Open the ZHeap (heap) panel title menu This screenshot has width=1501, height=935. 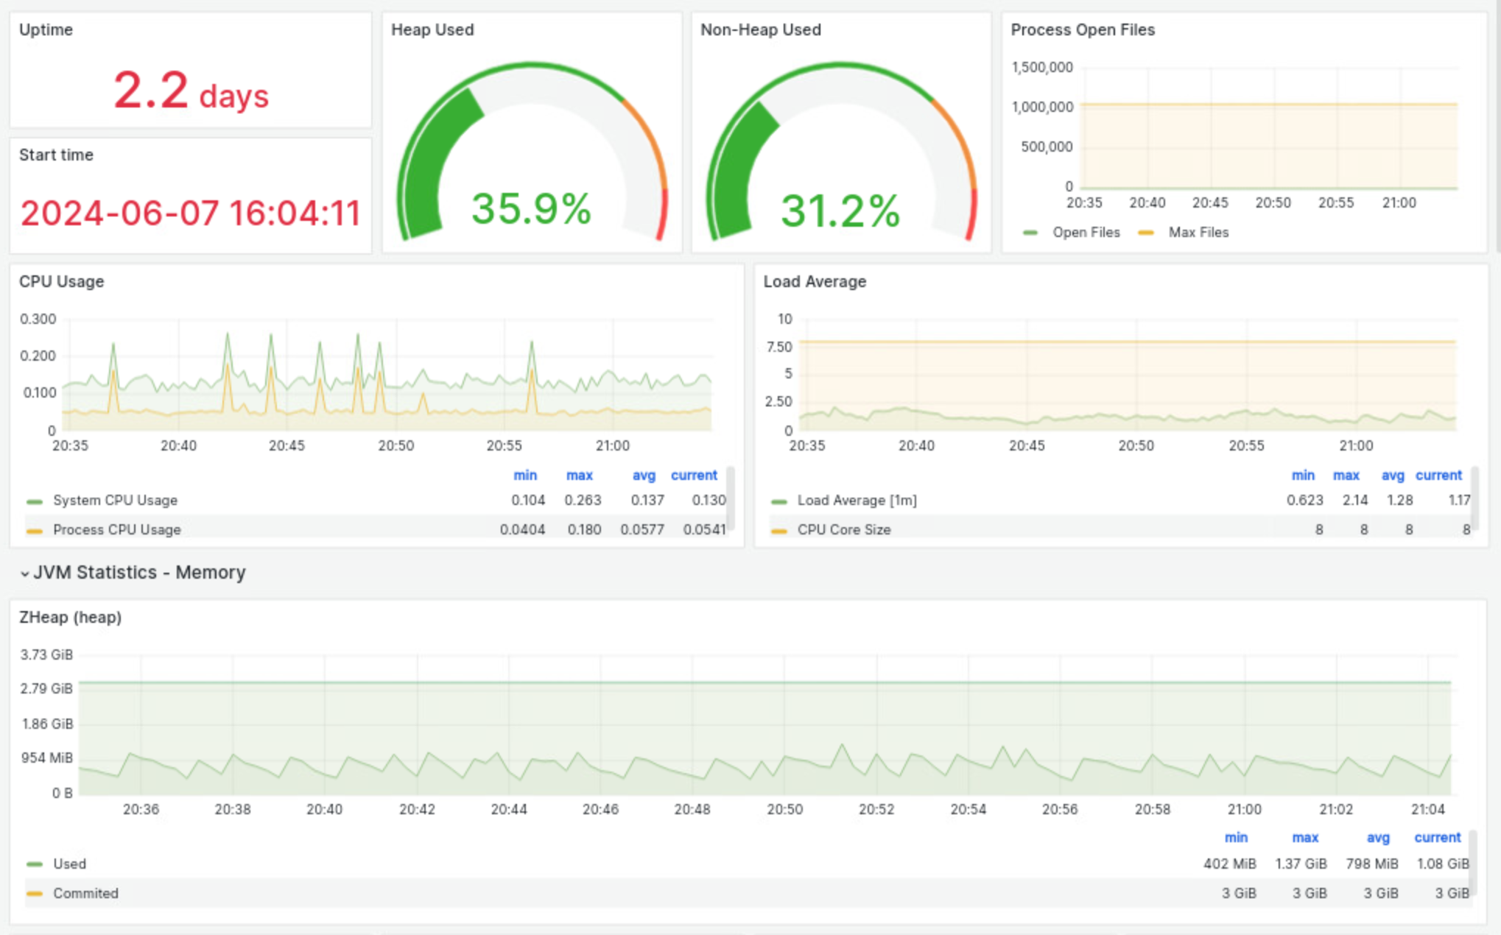coord(70,617)
